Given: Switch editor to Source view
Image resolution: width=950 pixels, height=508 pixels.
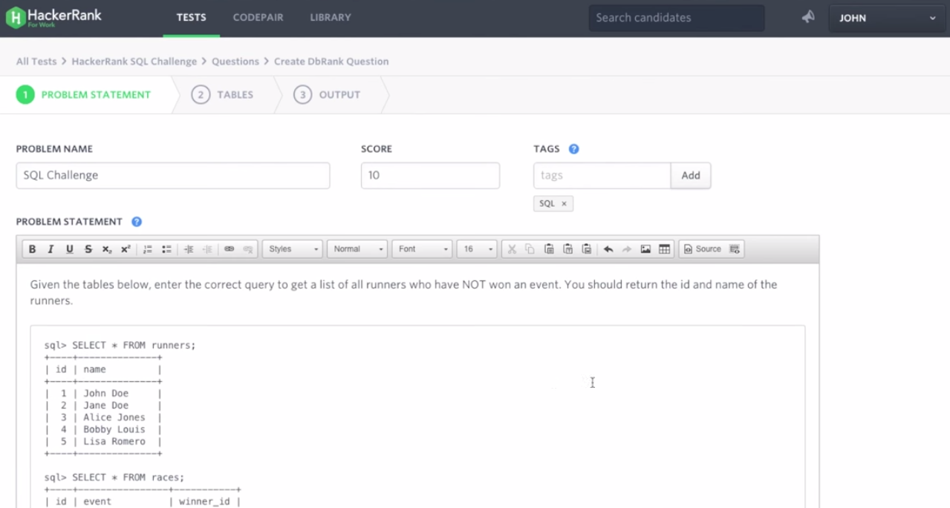Looking at the screenshot, I should (x=702, y=249).
